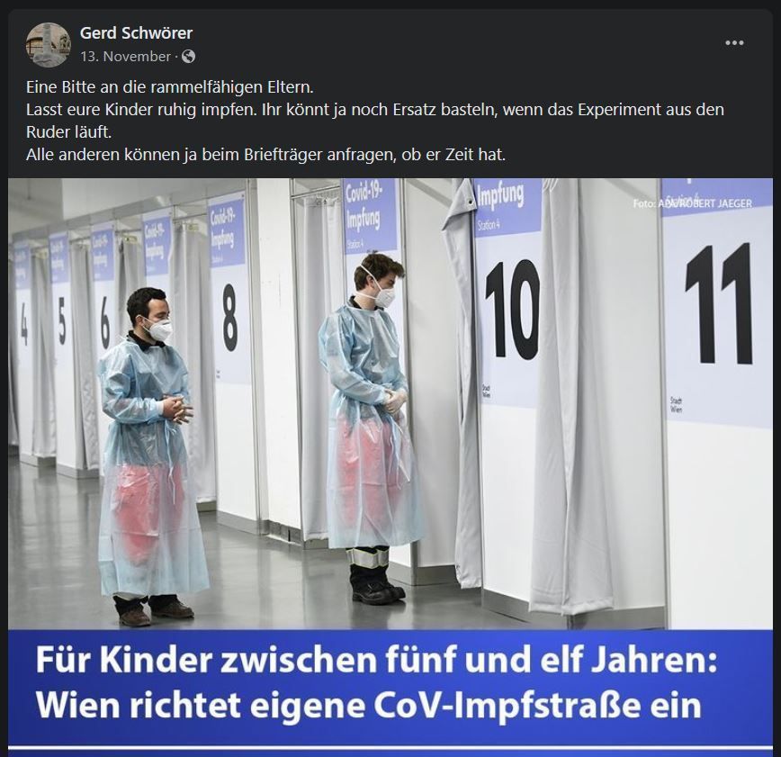Viewport: 781px width, 757px height.
Task: Click the post line 'Lasst eure Kinder ruhig impfen'
Action: [142, 110]
